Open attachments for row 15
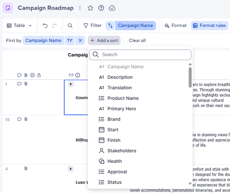Viewport: 230px width, 193px height. coord(26,119)
